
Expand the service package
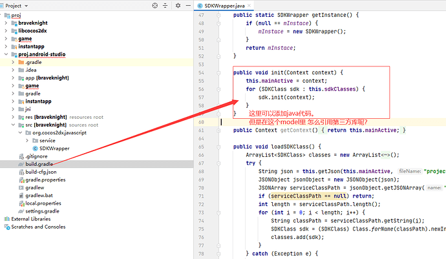coord(27,140)
